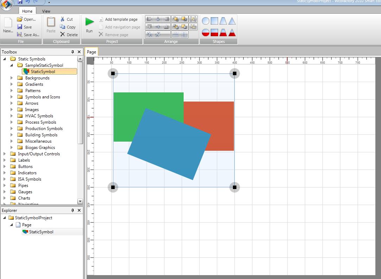Collapse the Static Symbols tree node

[5, 59]
